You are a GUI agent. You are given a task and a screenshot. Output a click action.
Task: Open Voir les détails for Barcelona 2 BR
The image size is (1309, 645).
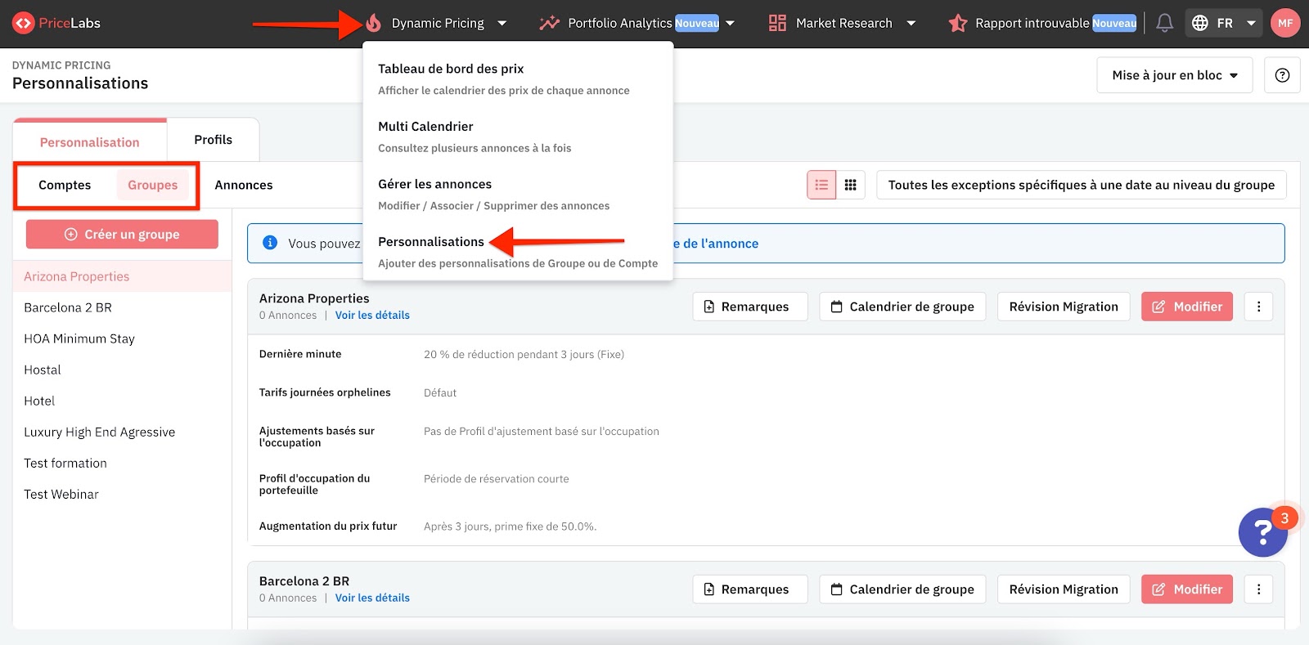(x=372, y=598)
